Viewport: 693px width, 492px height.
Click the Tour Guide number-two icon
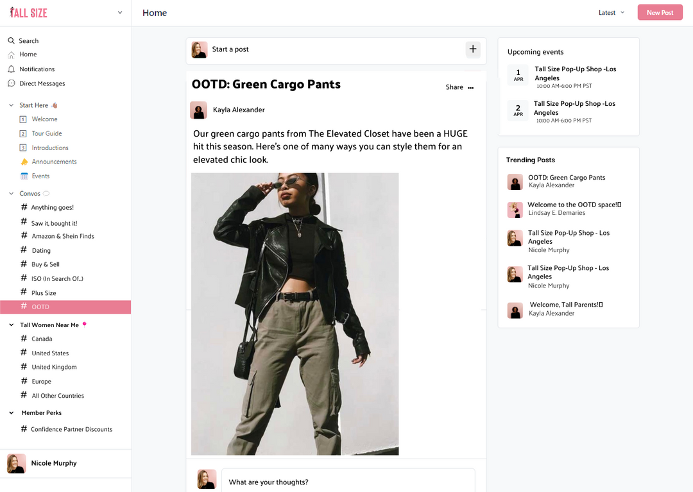[23, 133]
